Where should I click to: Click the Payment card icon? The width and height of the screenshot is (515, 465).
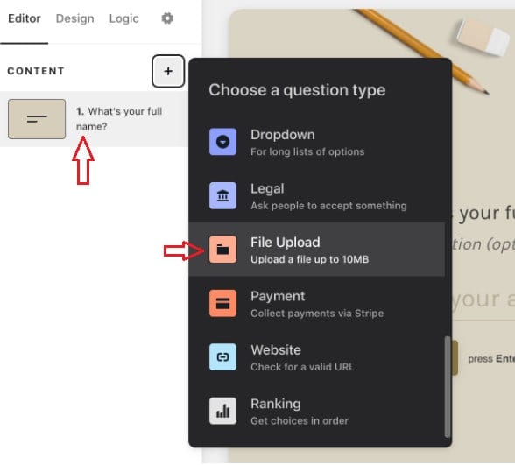(222, 303)
